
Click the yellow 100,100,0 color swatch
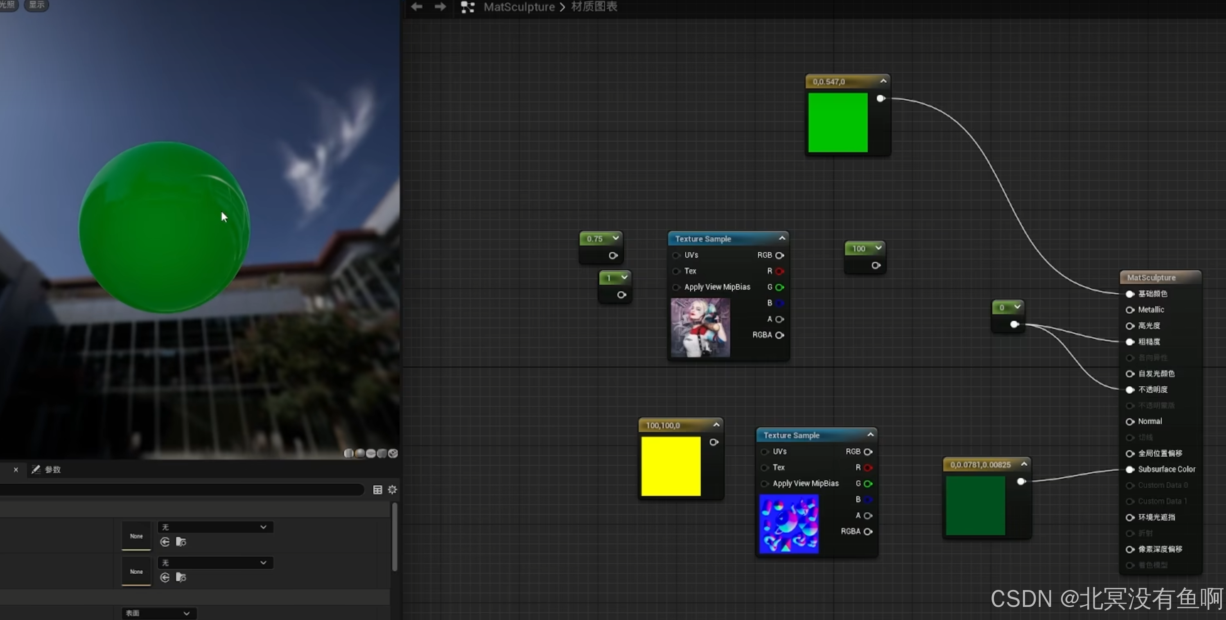(671, 466)
